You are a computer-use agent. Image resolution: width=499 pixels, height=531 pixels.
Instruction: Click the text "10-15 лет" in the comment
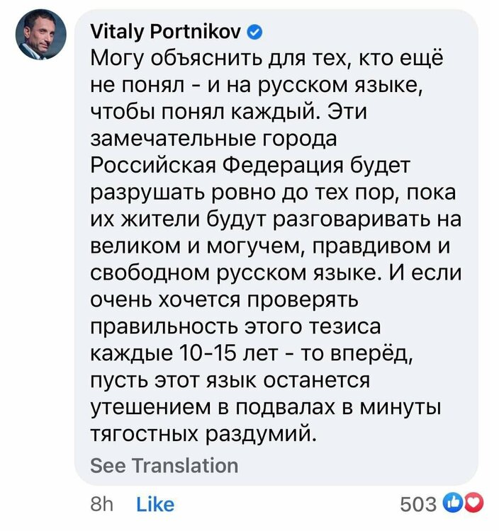[218, 353]
